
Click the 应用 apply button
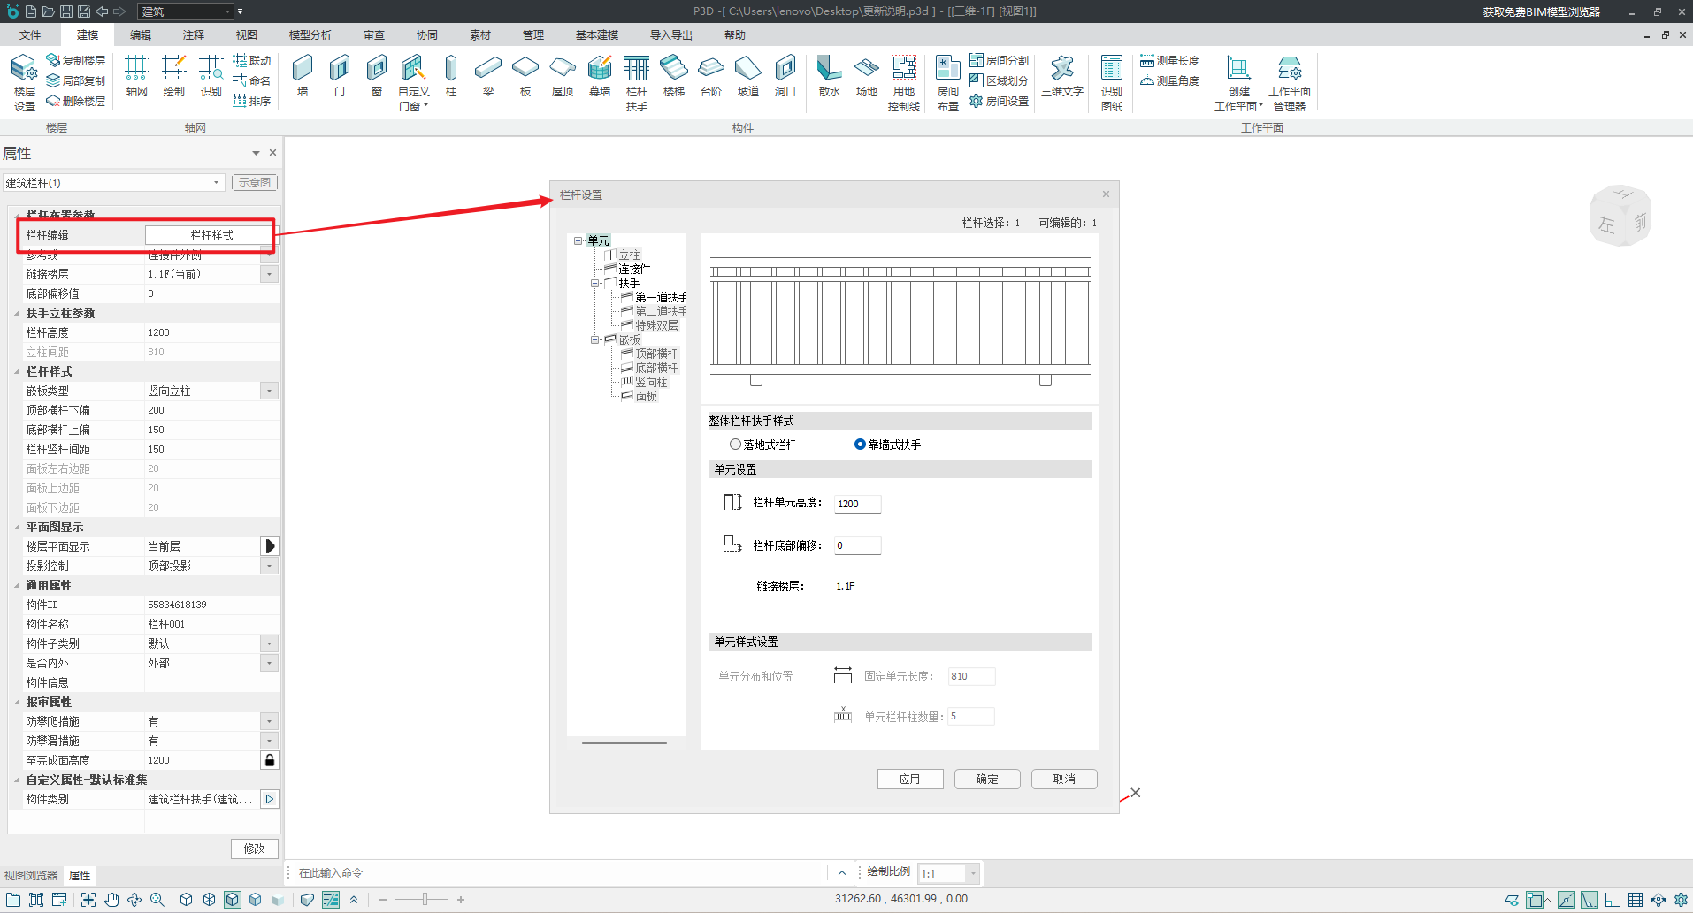(909, 779)
